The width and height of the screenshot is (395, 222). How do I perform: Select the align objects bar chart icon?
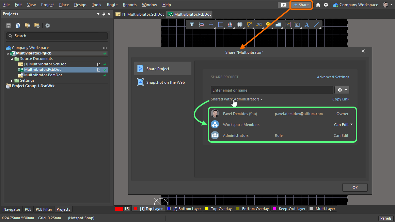pos(230,25)
